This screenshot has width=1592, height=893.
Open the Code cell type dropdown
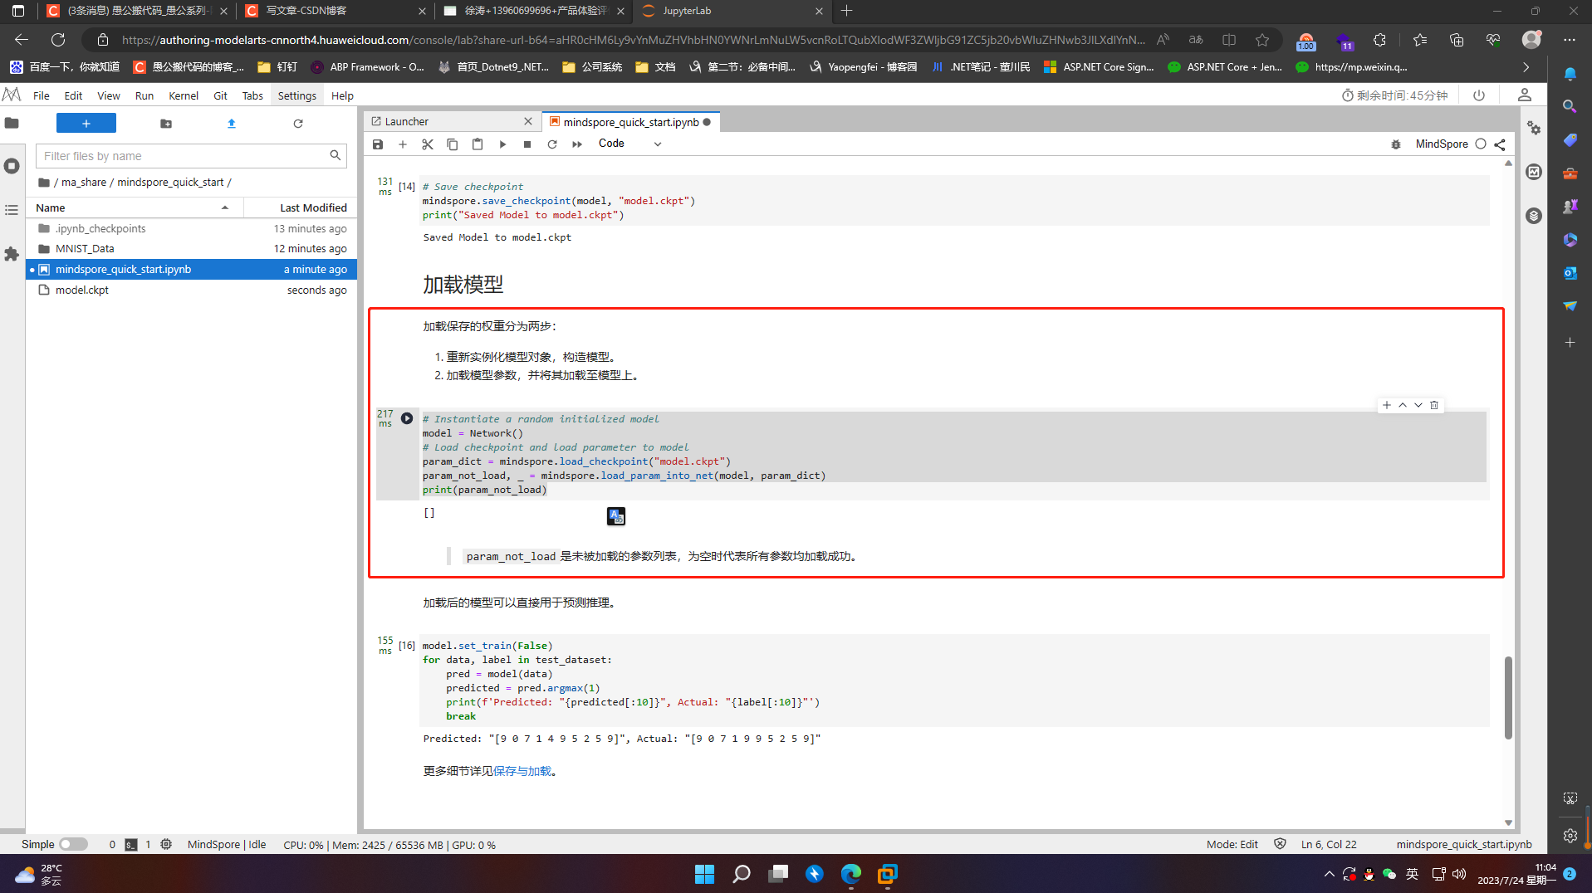[x=629, y=144]
